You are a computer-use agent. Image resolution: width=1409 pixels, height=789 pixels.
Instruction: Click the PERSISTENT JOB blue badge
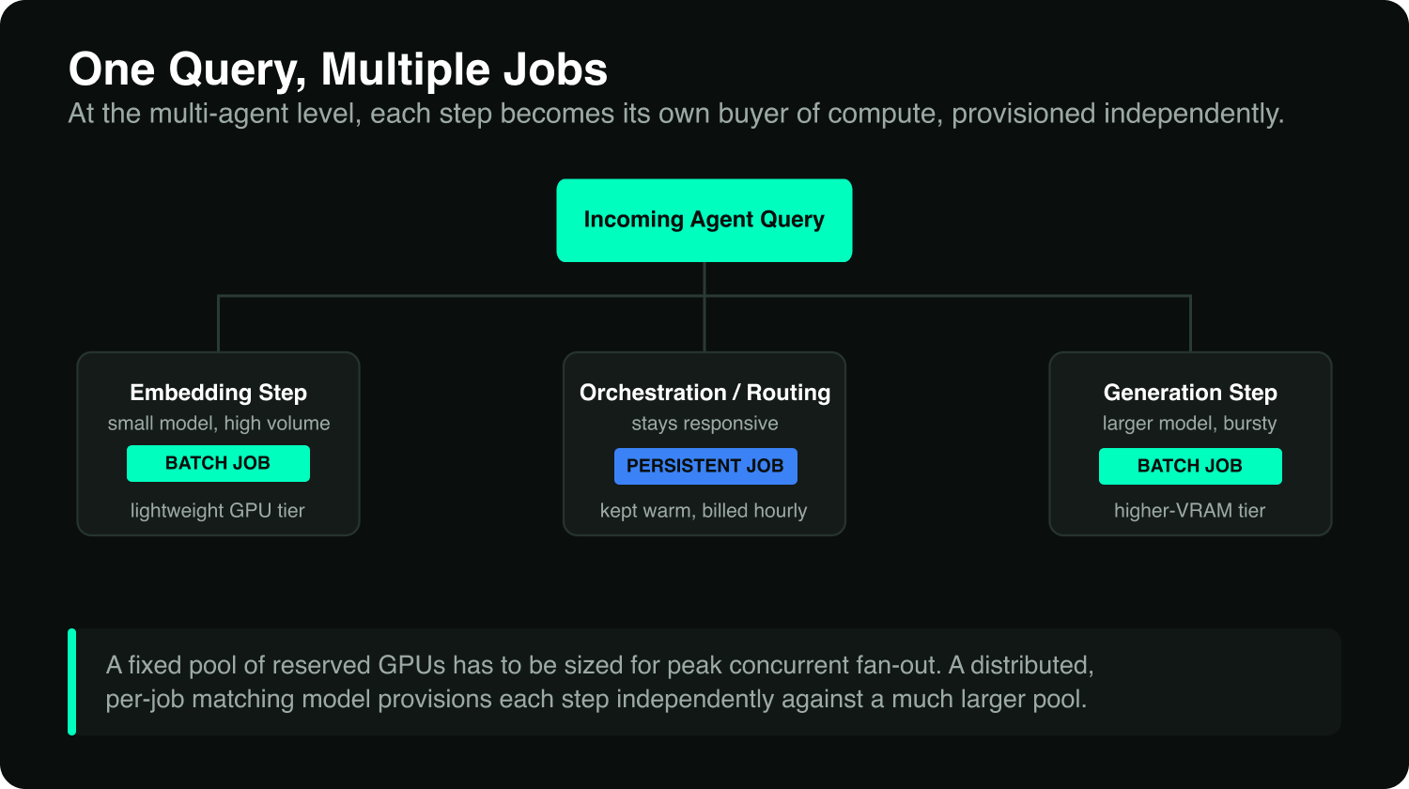705,466
